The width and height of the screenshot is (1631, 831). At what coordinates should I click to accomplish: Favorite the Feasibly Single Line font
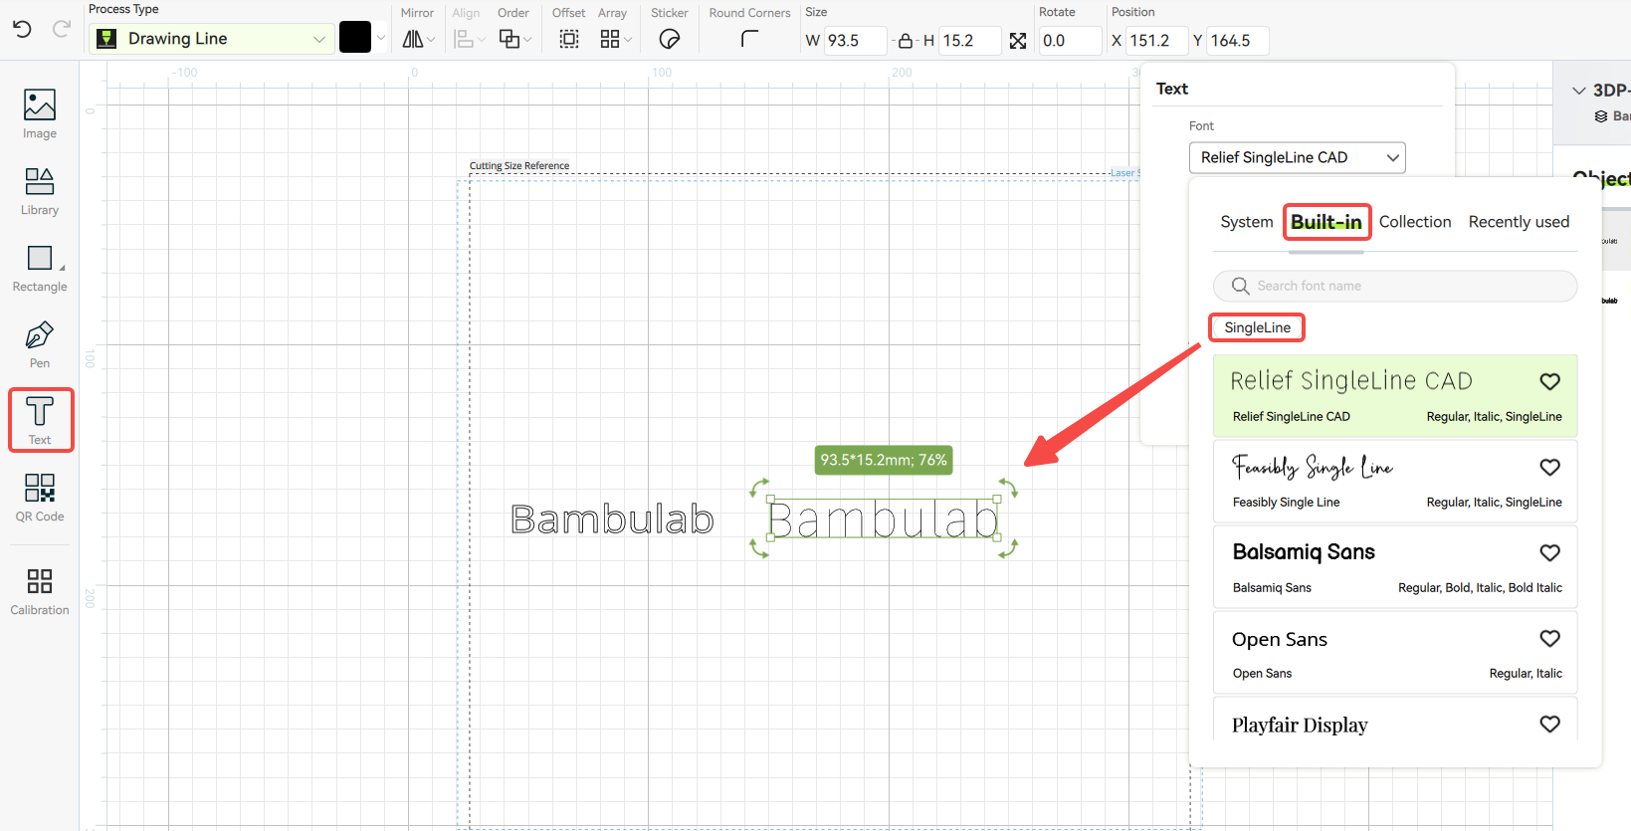pyautogui.click(x=1549, y=467)
